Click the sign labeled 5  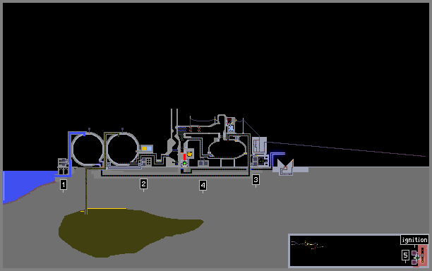[405, 255]
